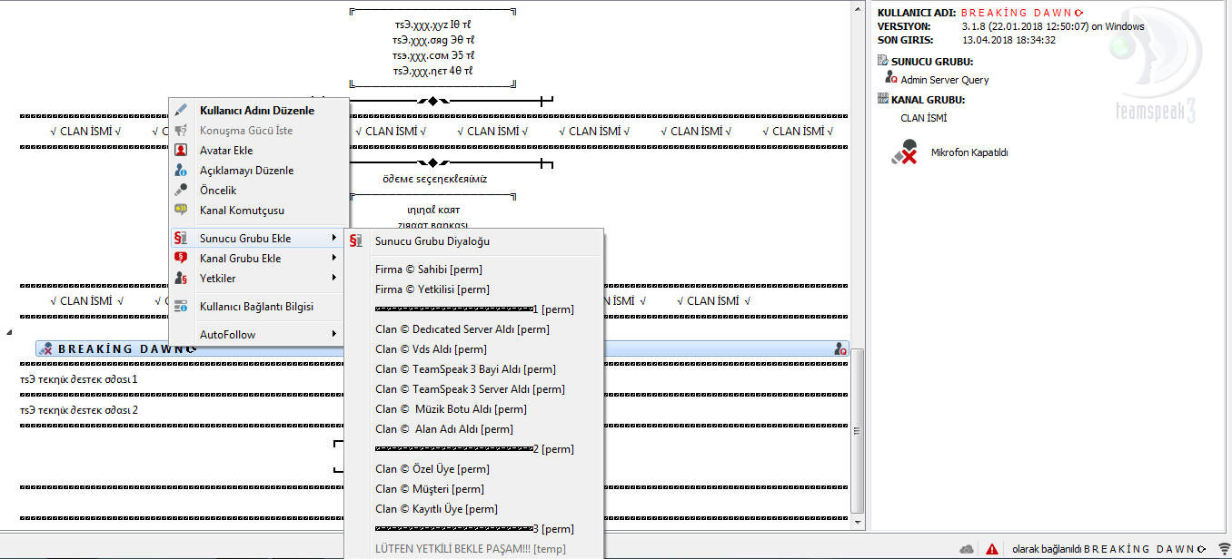Image resolution: width=1232 pixels, height=559 pixels.
Task: Click the channel tree vertical scrollbar thumb
Action: click(x=857, y=431)
